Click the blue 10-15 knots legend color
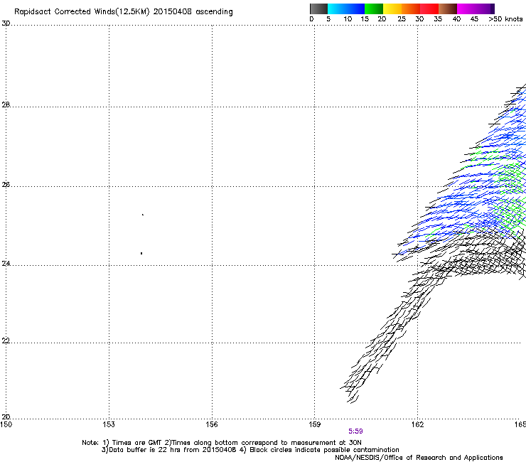This screenshot has width=526, height=462. coord(355,9)
